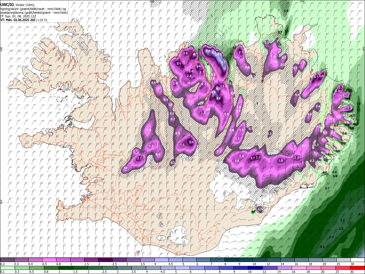Click the 2.8 precipitation value label

click(191, 71)
